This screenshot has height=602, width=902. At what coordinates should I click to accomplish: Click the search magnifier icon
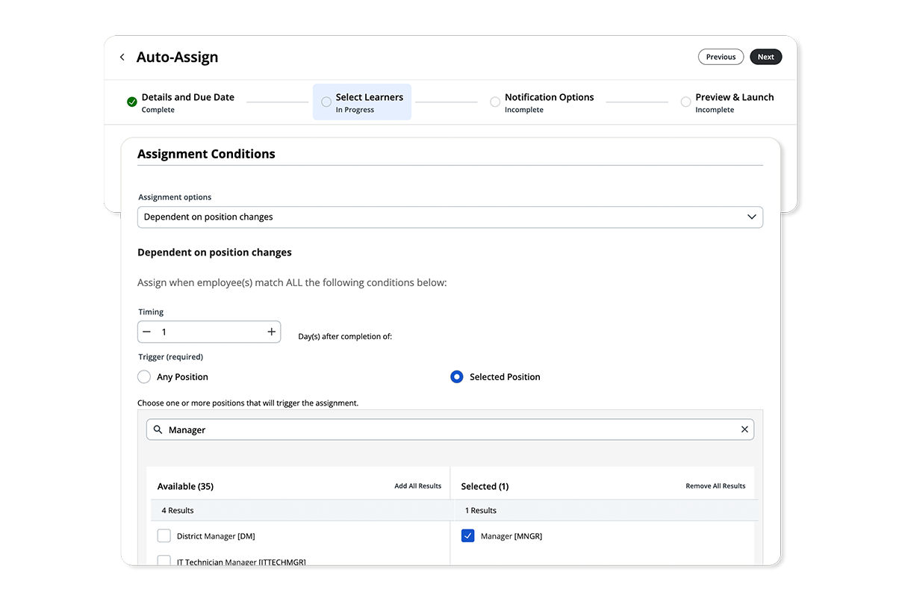click(158, 429)
